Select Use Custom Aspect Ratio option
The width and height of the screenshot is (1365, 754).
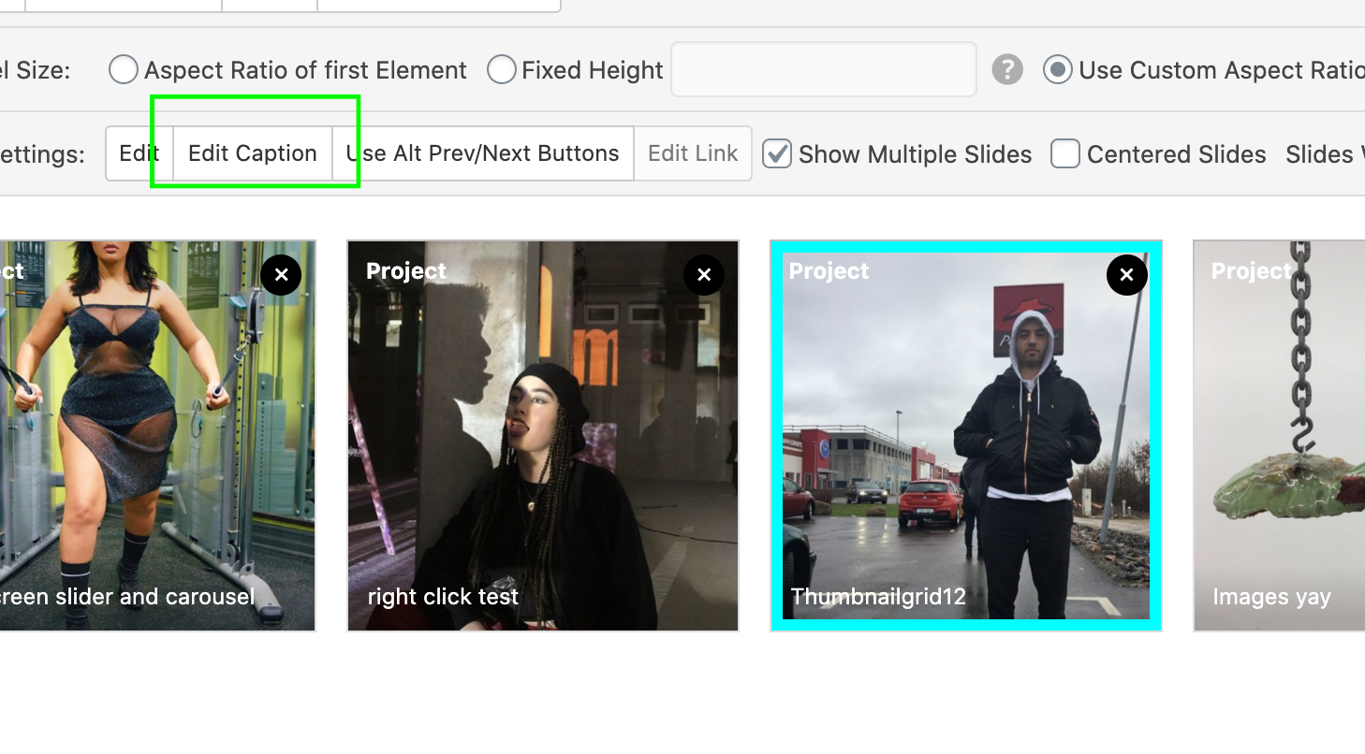point(1058,70)
